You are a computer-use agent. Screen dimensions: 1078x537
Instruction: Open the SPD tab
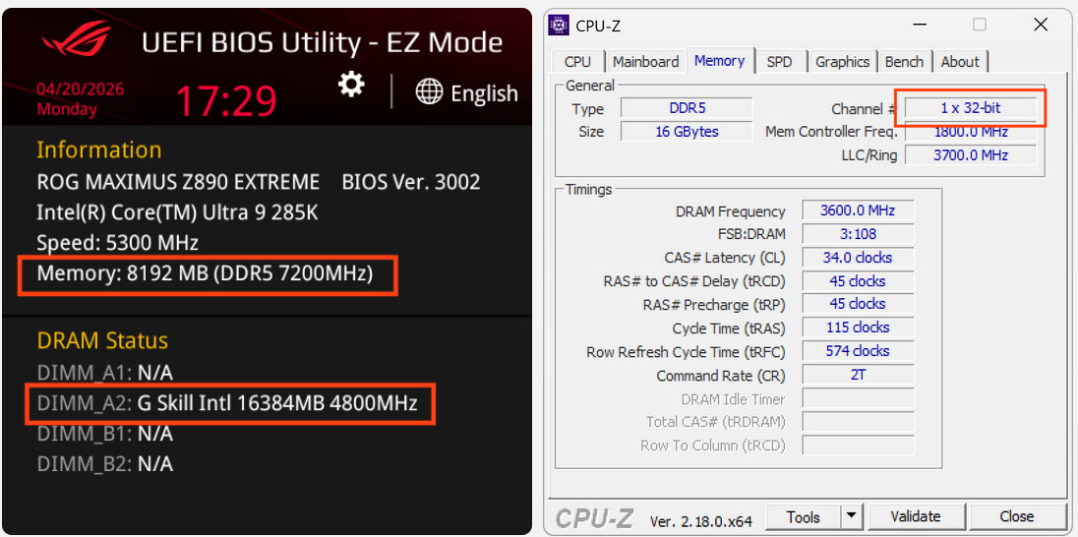pyautogui.click(x=779, y=61)
